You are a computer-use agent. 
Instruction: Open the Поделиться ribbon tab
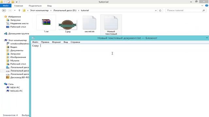click(x=35, y=6)
